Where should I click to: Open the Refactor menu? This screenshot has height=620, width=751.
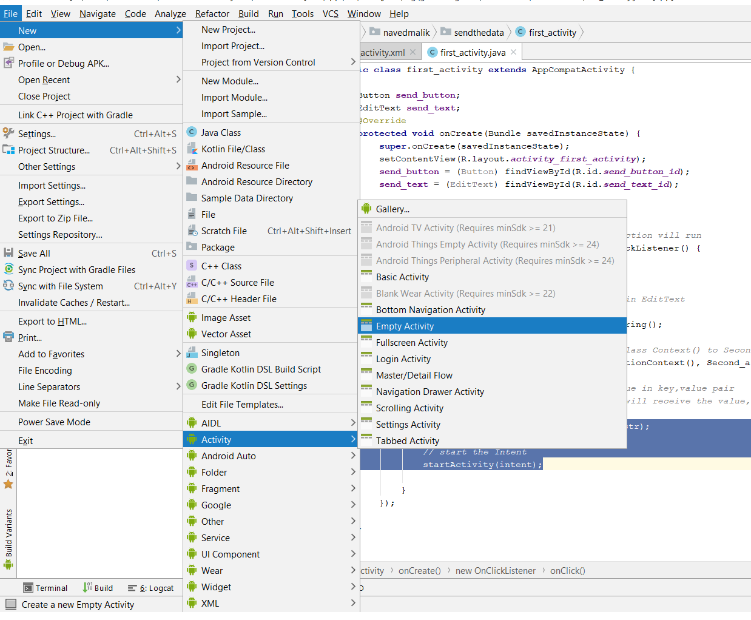pyautogui.click(x=212, y=13)
